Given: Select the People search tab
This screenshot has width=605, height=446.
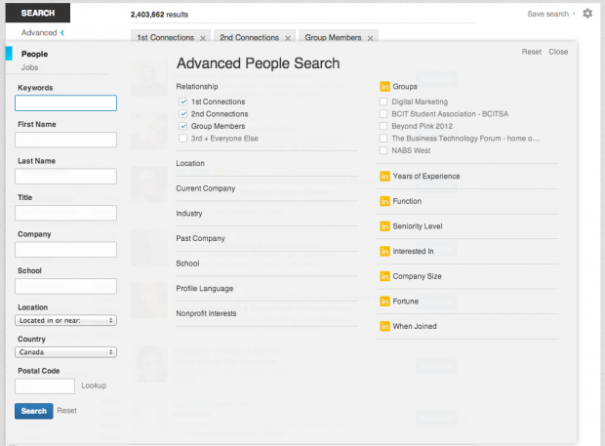Looking at the screenshot, I should [34, 54].
